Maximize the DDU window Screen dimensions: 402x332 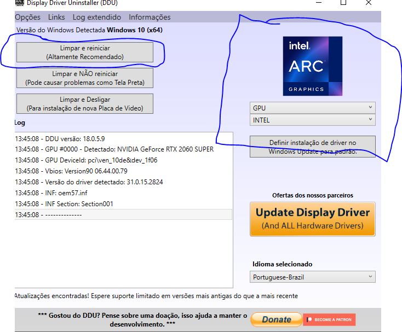click(343, 3)
